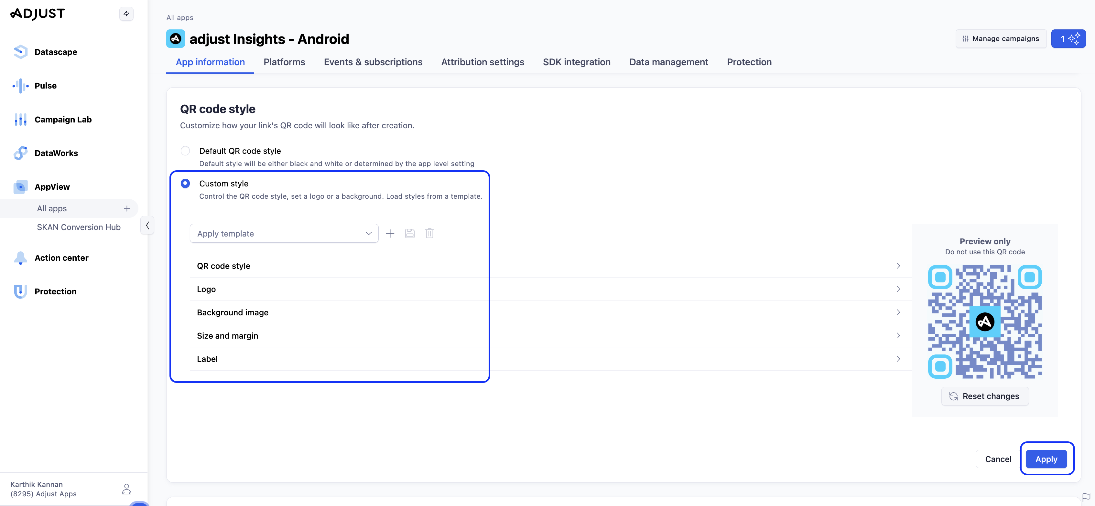Screen dimensions: 1095x506
Task: Click the Reset changes button
Action: [984, 396]
